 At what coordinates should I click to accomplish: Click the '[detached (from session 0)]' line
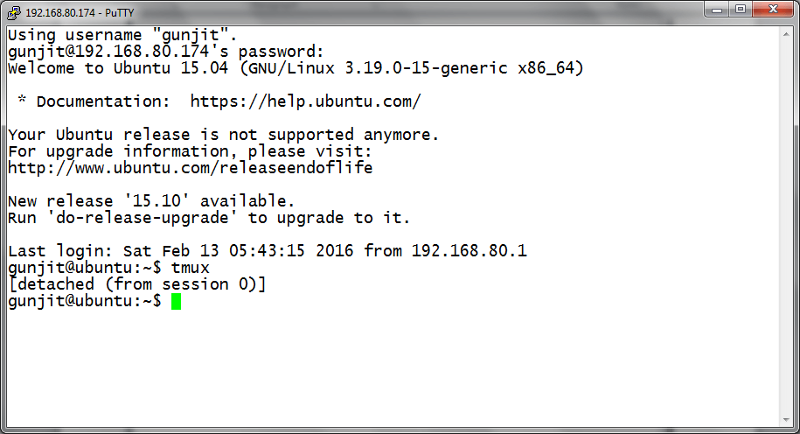136,284
